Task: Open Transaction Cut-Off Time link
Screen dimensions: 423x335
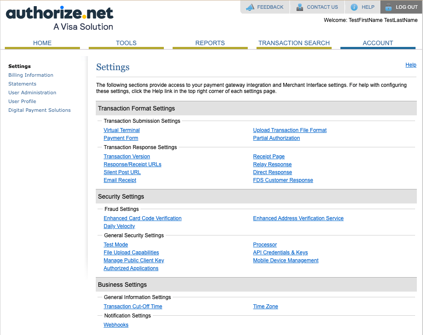Action: tap(133, 306)
